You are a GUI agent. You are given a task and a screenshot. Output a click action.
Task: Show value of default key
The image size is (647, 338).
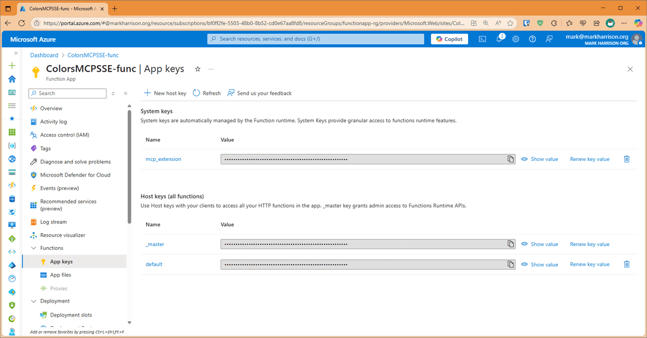pyautogui.click(x=540, y=264)
